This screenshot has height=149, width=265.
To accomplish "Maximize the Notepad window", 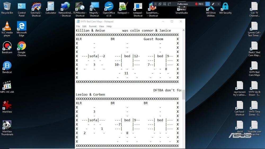I will click(x=172, y=21).
